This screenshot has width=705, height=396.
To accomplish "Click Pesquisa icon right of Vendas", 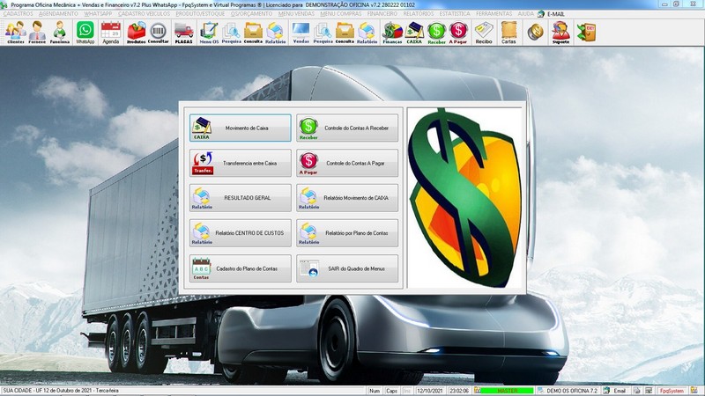I will 323,33.
